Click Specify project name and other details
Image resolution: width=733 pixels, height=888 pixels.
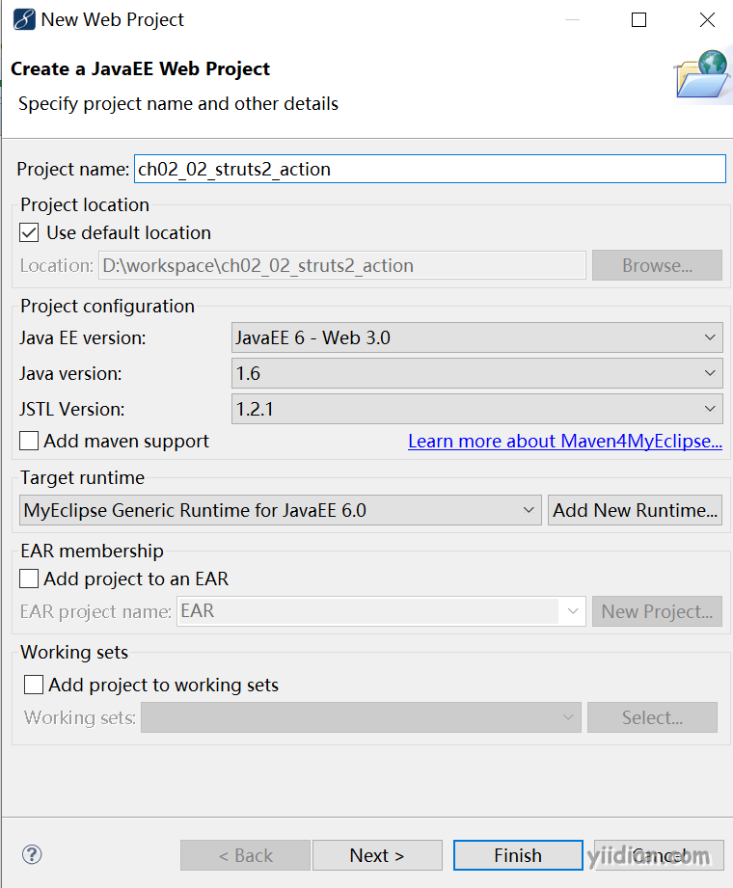pos(177,103)
